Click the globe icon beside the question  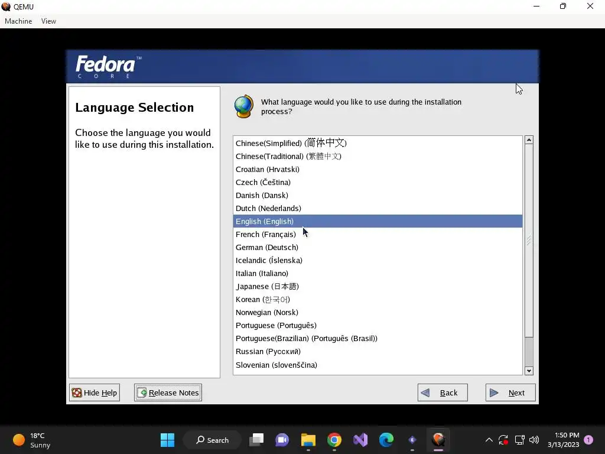244,106
